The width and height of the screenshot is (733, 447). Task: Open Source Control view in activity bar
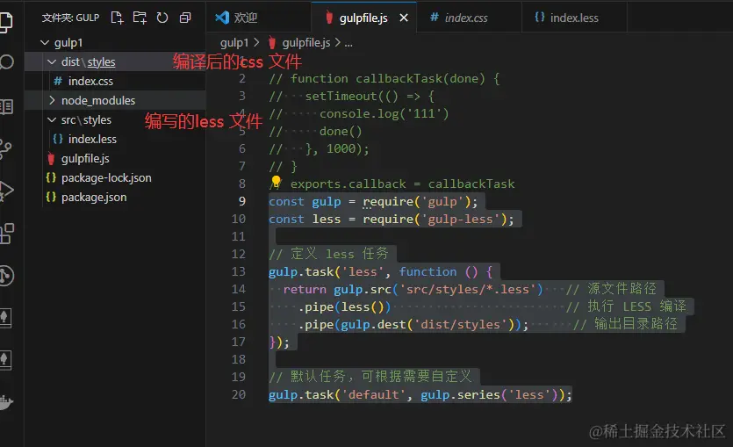pyautogui.click(x=6, y=148)
